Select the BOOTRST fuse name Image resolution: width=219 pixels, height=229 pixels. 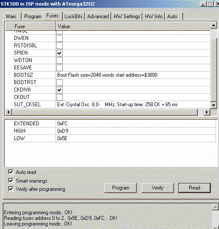[25, 82]
